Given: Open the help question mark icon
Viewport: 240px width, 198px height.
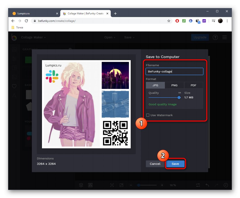Looking at the screenshot, I should coord(215,37).
